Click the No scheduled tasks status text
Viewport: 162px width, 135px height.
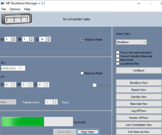point(77,19)
